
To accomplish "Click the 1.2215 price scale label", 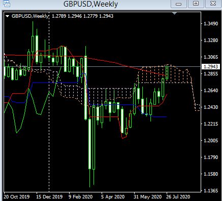I will click(x=211, y=124).
